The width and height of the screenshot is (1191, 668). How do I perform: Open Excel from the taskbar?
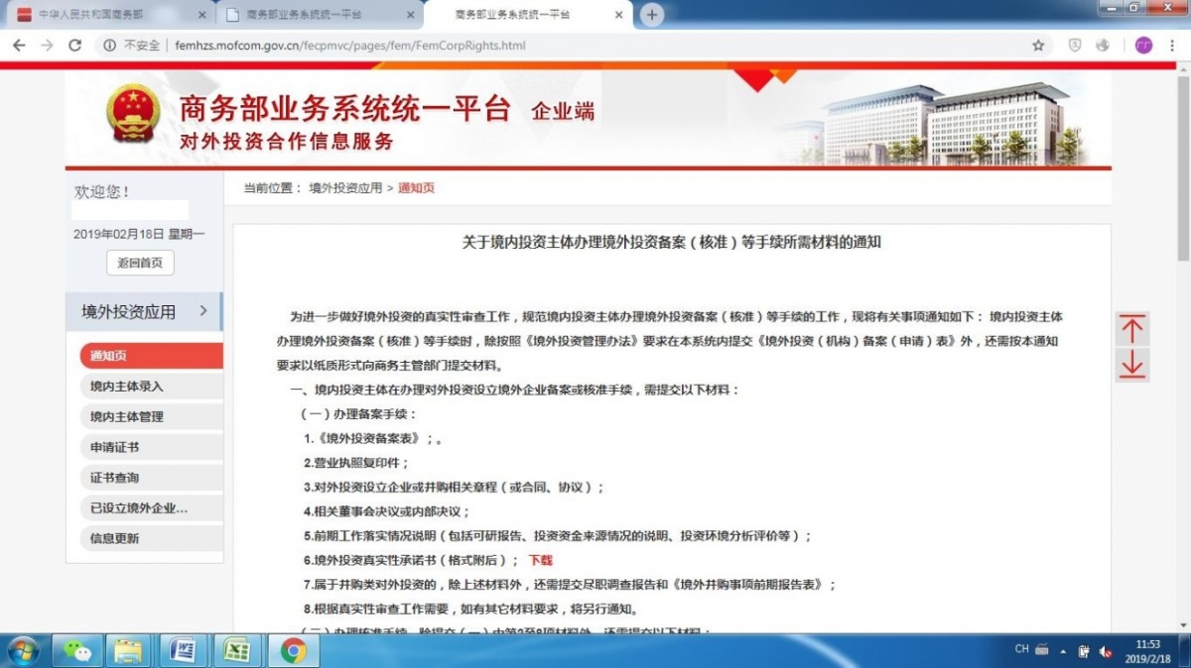click(236, 650)
